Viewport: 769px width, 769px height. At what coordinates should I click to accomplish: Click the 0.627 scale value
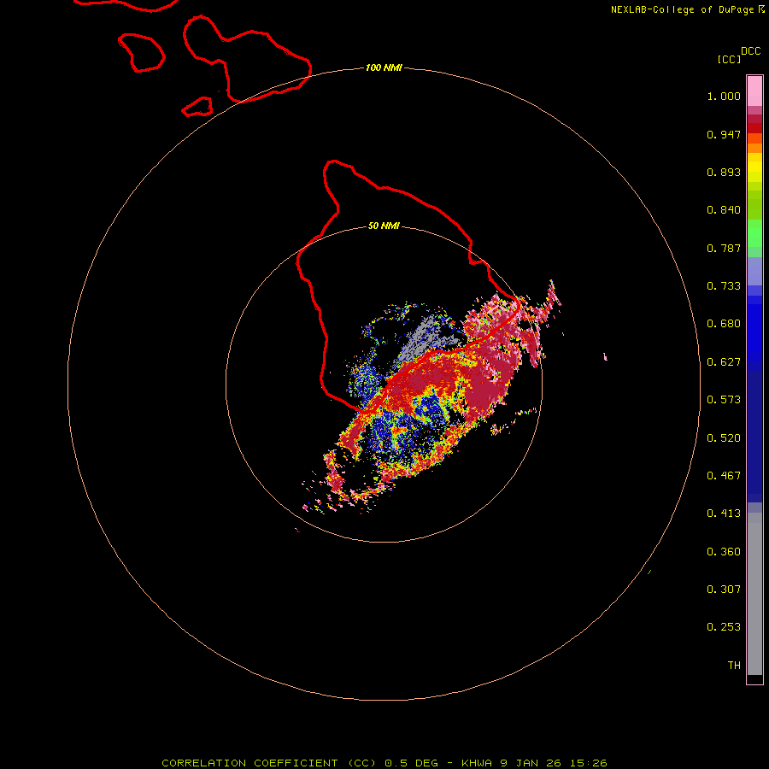click(724, 362)
